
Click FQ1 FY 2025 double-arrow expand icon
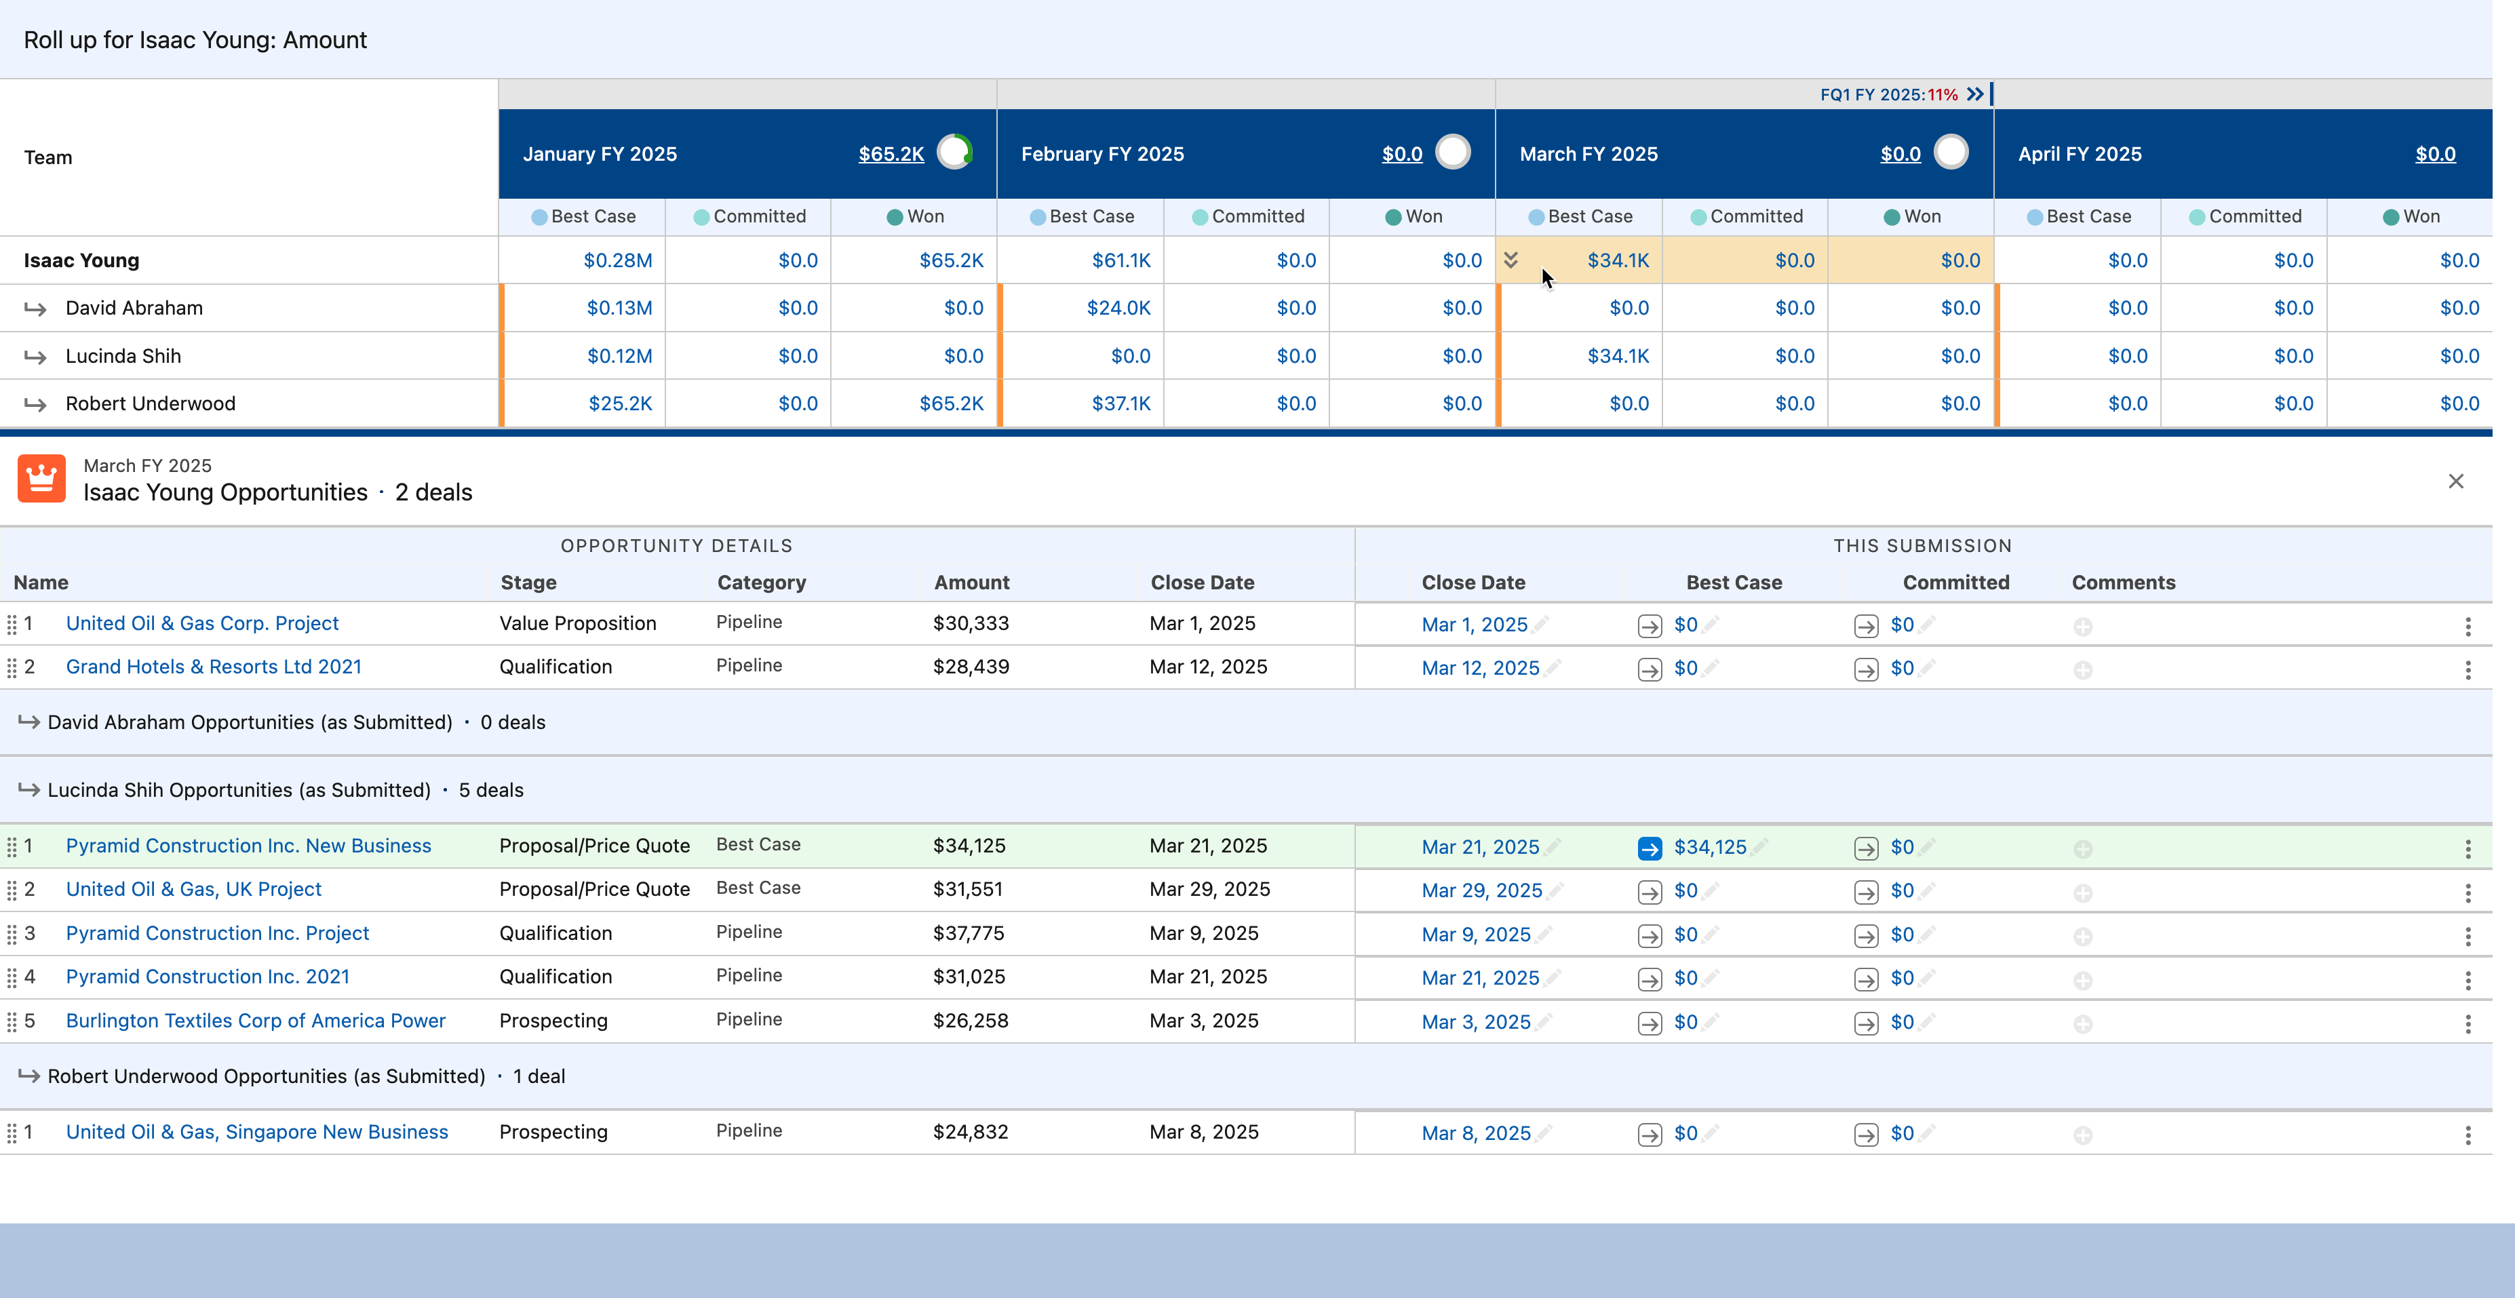(1975, 95)
